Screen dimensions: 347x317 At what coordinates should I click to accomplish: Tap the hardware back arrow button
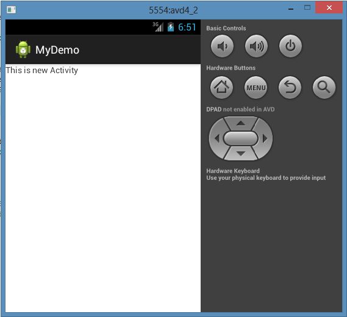tap(290, 88)
